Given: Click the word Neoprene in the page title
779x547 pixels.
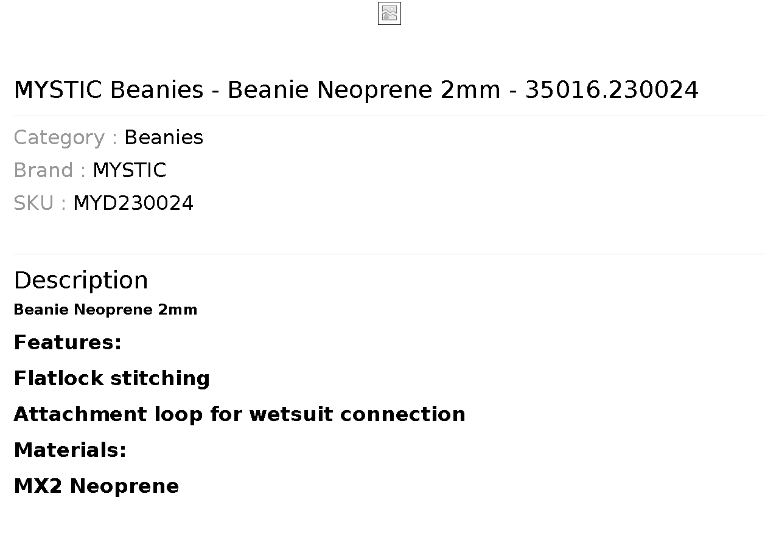Looking at the screenshot, I should 375,90.
